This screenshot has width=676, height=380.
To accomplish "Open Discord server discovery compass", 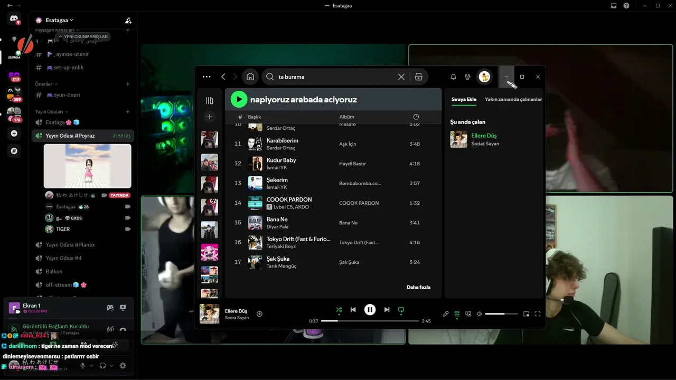I will [x=14, y=151].
